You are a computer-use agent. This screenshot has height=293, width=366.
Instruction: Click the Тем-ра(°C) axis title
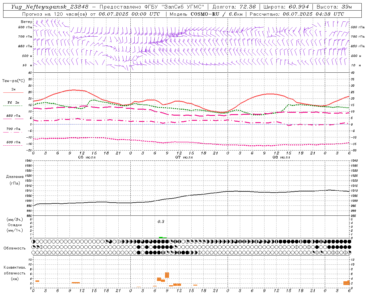[13, 81]
